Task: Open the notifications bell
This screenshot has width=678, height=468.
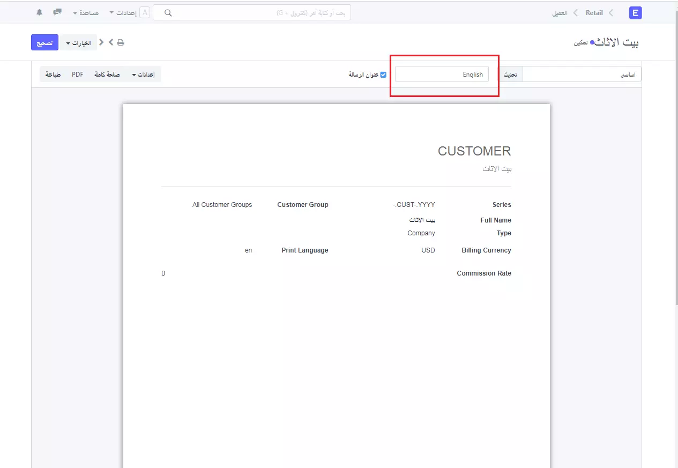Action: [x=40, y=12]
